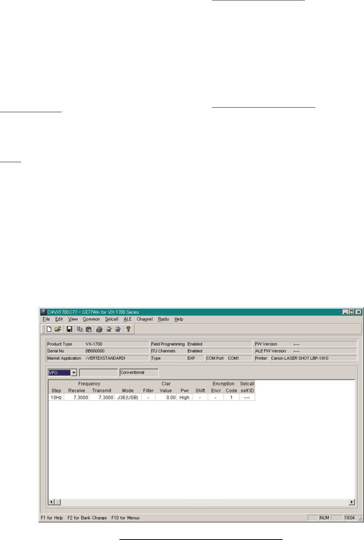Click the Encryption Code 1 cell
Screen dimensions: 364x540
pyautogui.click(x=231, y=397)
